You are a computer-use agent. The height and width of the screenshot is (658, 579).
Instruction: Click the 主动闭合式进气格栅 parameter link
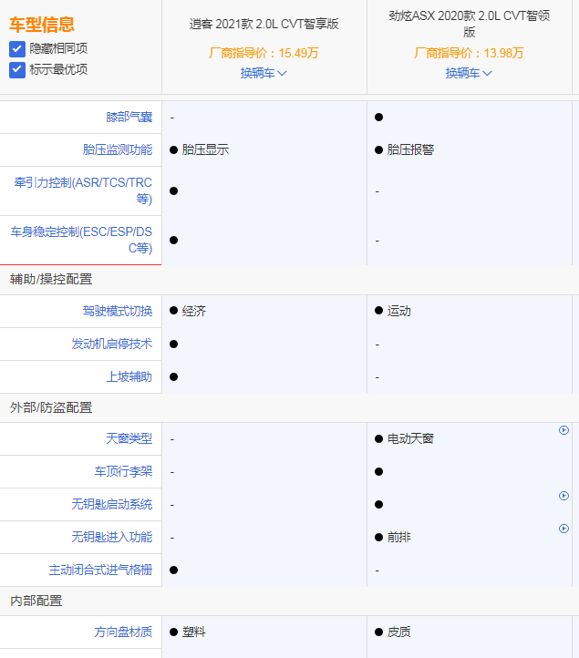(100, 570)
